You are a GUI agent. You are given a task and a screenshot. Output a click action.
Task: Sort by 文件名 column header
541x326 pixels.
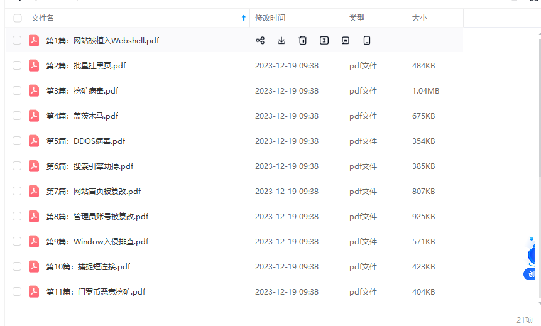pos(43,18)
